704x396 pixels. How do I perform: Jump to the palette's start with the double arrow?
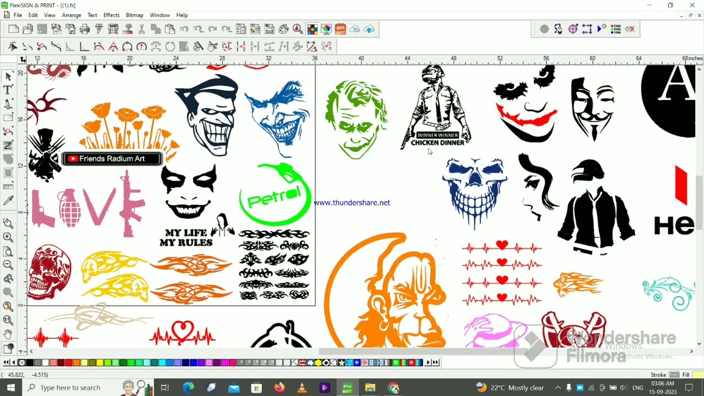6,362
